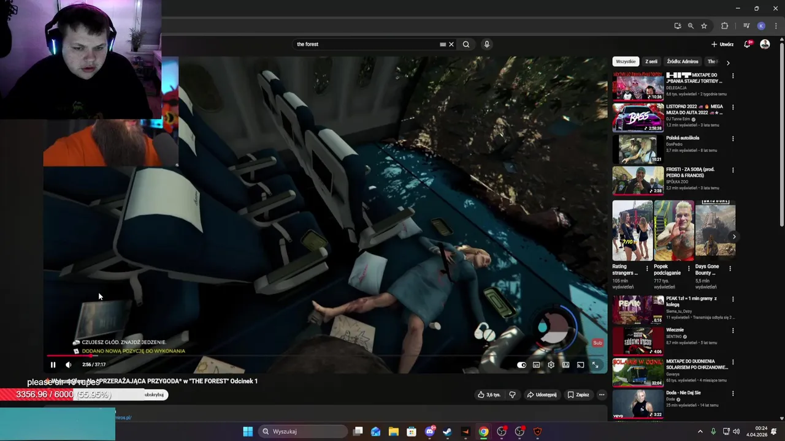The width and height of the screenshot is (785, 441).
Task: Show more filter chips with arrow
Action: click(728, 62)
